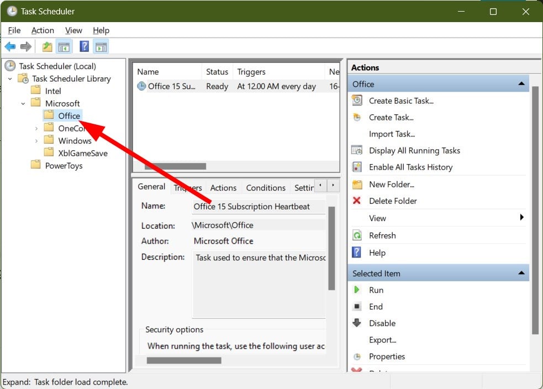Image resolution: width=543 pixels, height=389 pixels.
Task: Click the Office 15 task clock icon
Action: pyautogui.click(x=141, y=86)
